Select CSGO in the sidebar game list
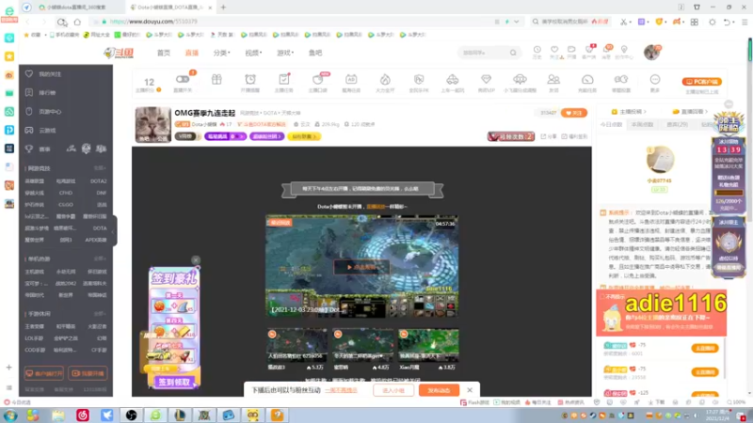Screen dimensions: 753x423 click(66, 205)
